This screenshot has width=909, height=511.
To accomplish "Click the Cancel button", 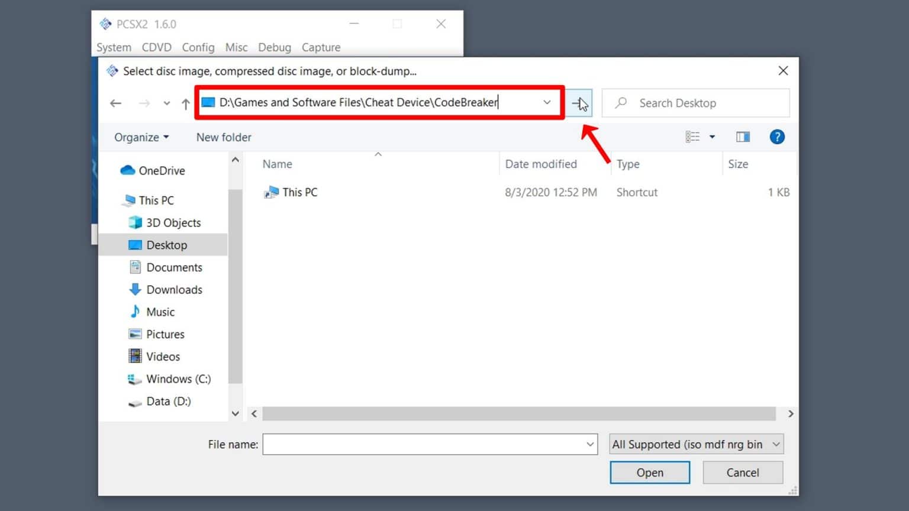I will 743,473.
